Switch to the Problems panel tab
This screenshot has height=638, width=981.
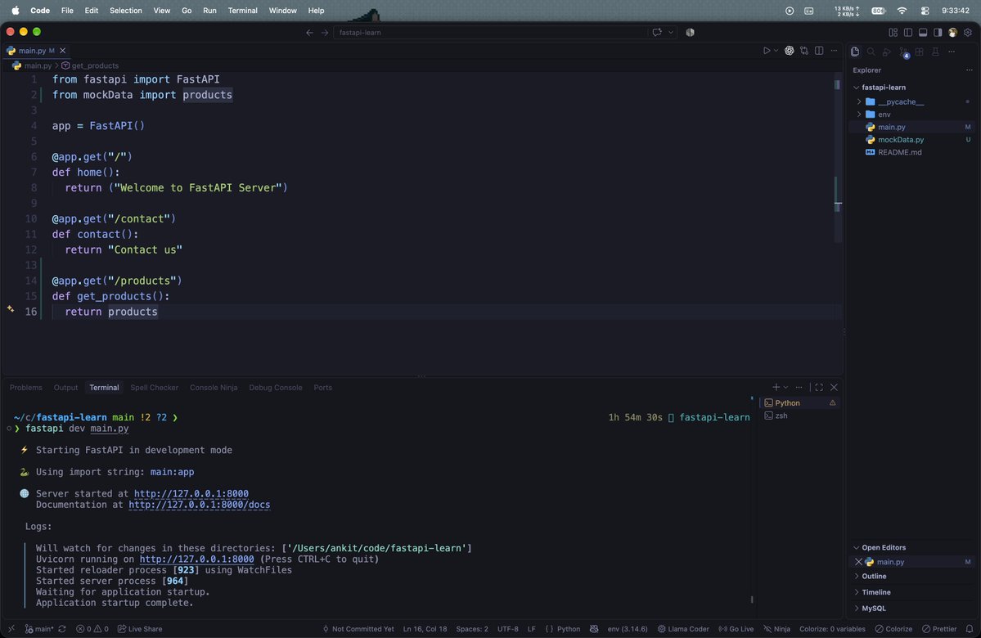pos(25,388)
